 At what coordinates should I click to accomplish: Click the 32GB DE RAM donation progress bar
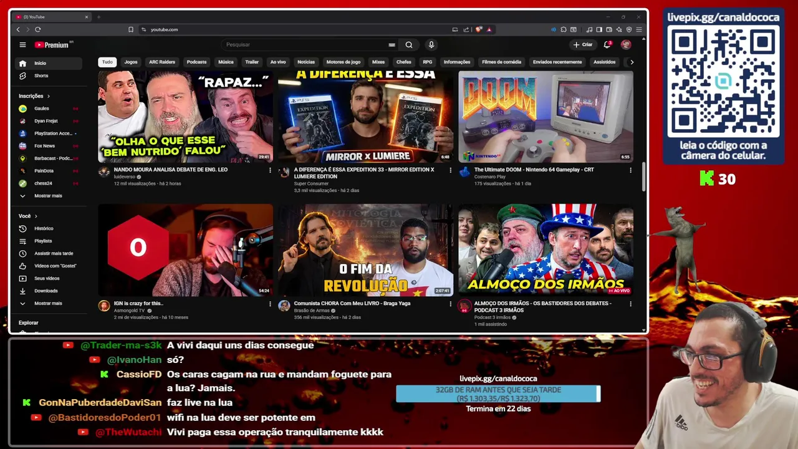click(x=498, y=394)
